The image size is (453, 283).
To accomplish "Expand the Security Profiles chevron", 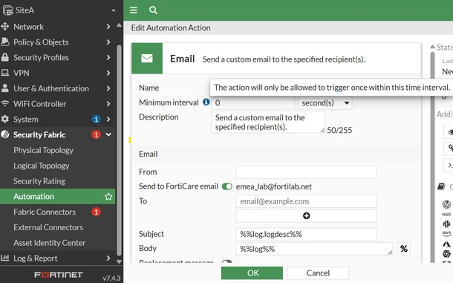I will [108, 57].
